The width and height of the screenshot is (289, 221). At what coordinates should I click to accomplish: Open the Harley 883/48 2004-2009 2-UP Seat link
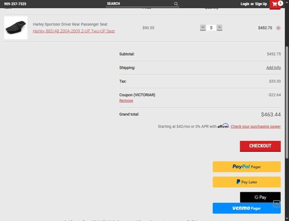[x=74, y=31]
